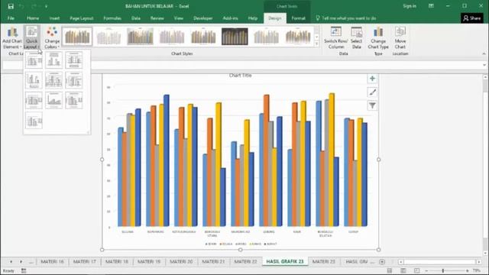Open the File tab
Viewport: 489px width, 275px height.
pos(11,18)
